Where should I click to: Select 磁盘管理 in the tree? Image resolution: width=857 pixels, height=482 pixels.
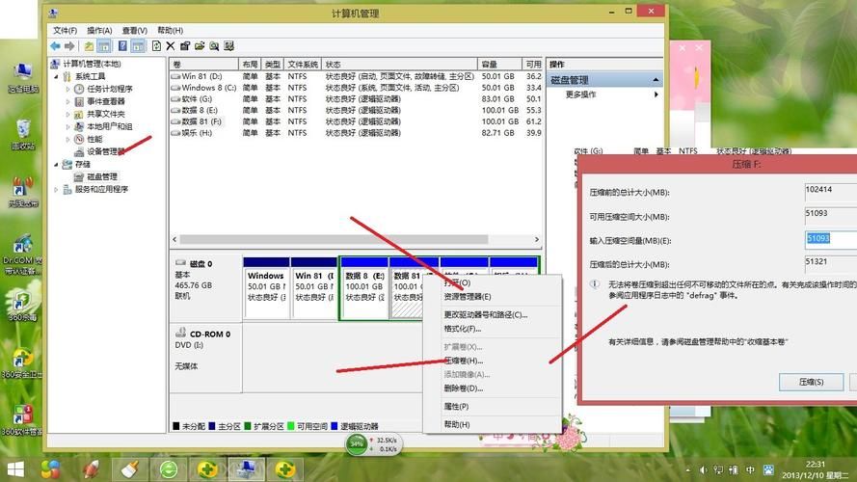[102, 177]
